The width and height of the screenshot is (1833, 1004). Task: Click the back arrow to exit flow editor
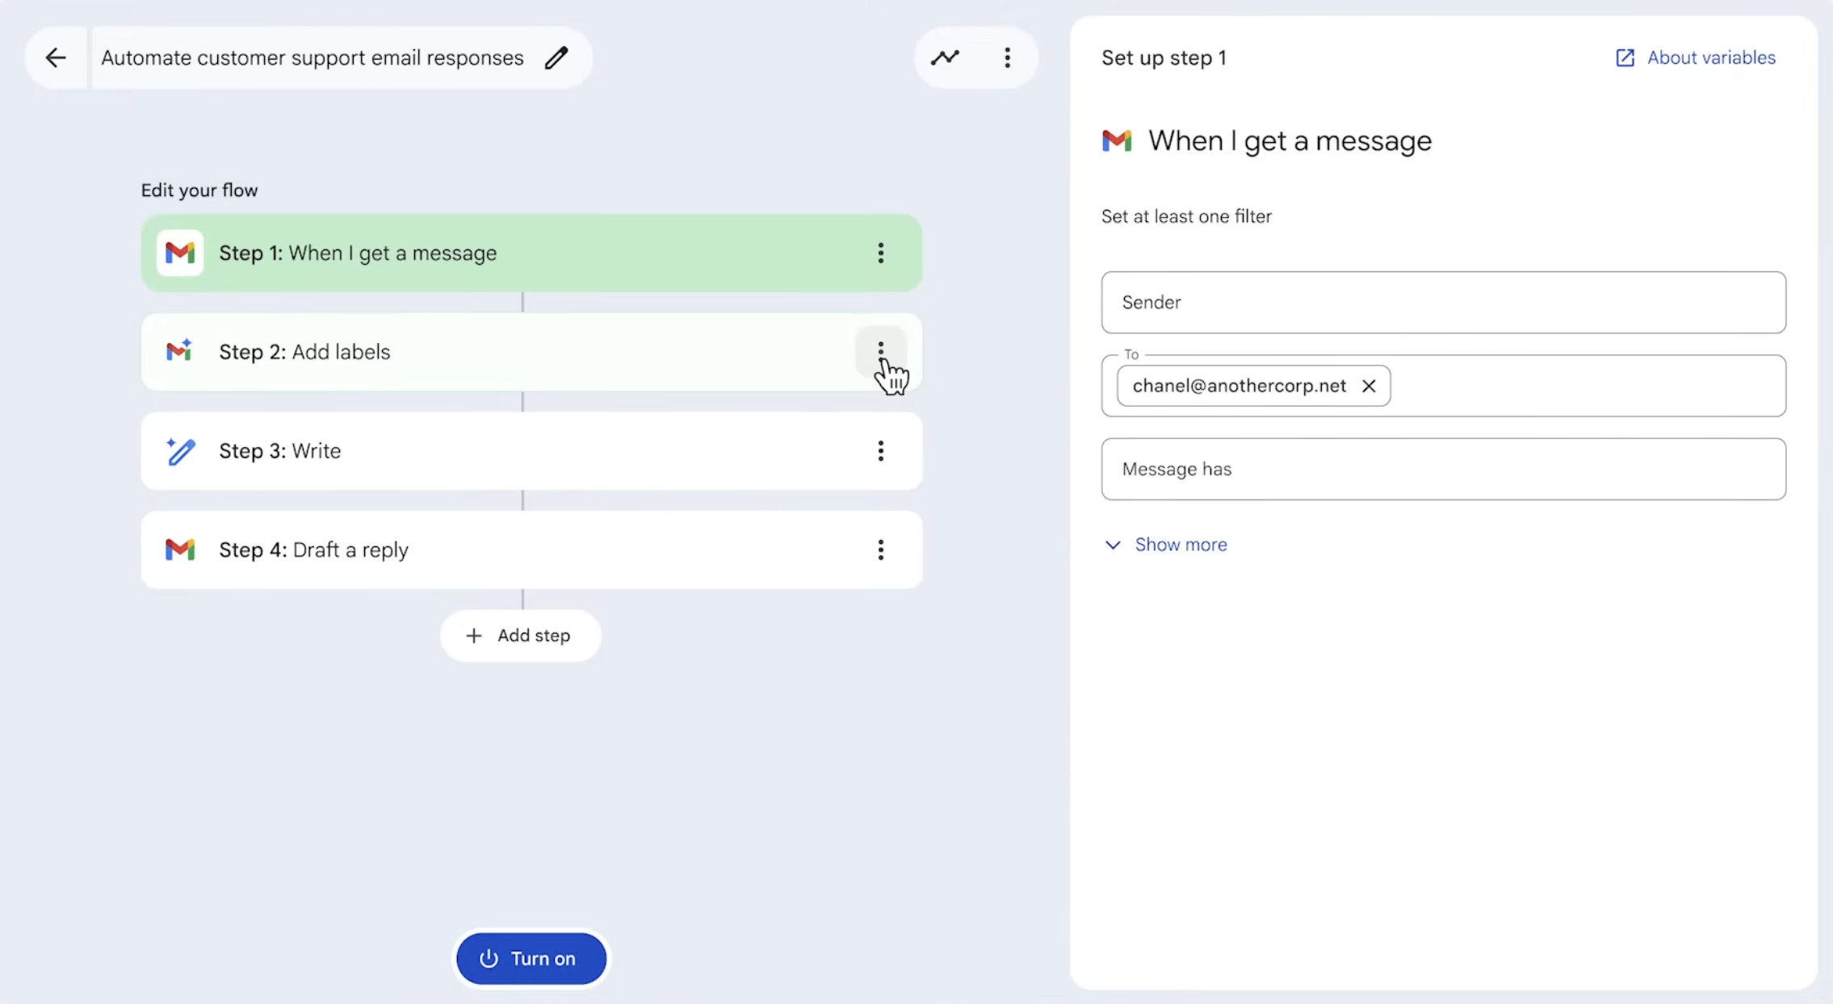pyautogui.click(x=55, y=56)
